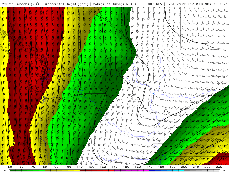Click the 'Valid: 21Z WED NOV 26 2025' text

point(202,4)
